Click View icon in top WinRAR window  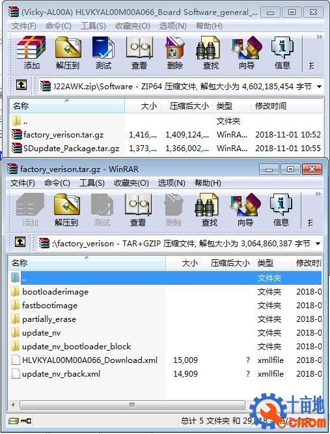tap(139, 53)
